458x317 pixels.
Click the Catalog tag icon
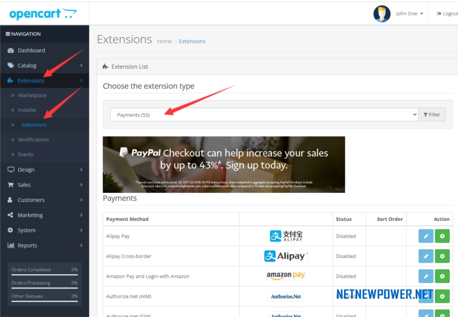coord(11,66)
